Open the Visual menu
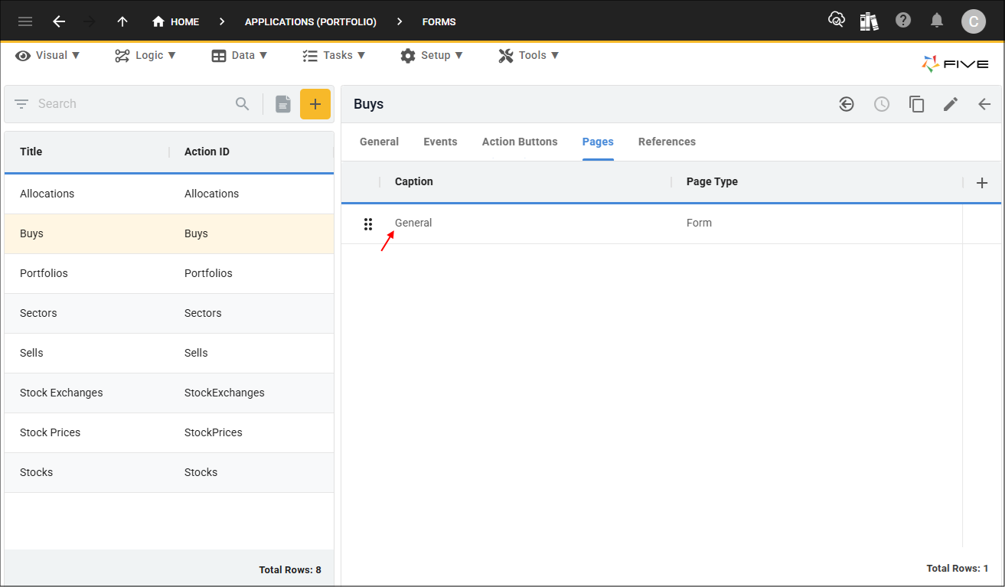Screen dimensions: 1005x587 tap(47, 55)
